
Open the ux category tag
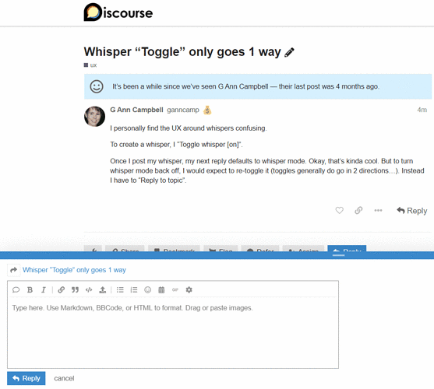pyautogui.click(x=90, y=65)
